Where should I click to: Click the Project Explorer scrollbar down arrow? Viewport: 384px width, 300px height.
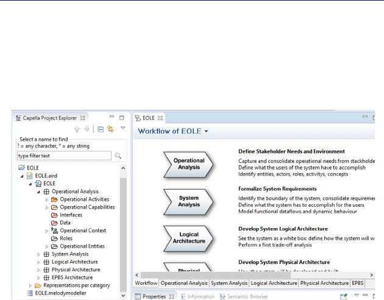(123, 296)
